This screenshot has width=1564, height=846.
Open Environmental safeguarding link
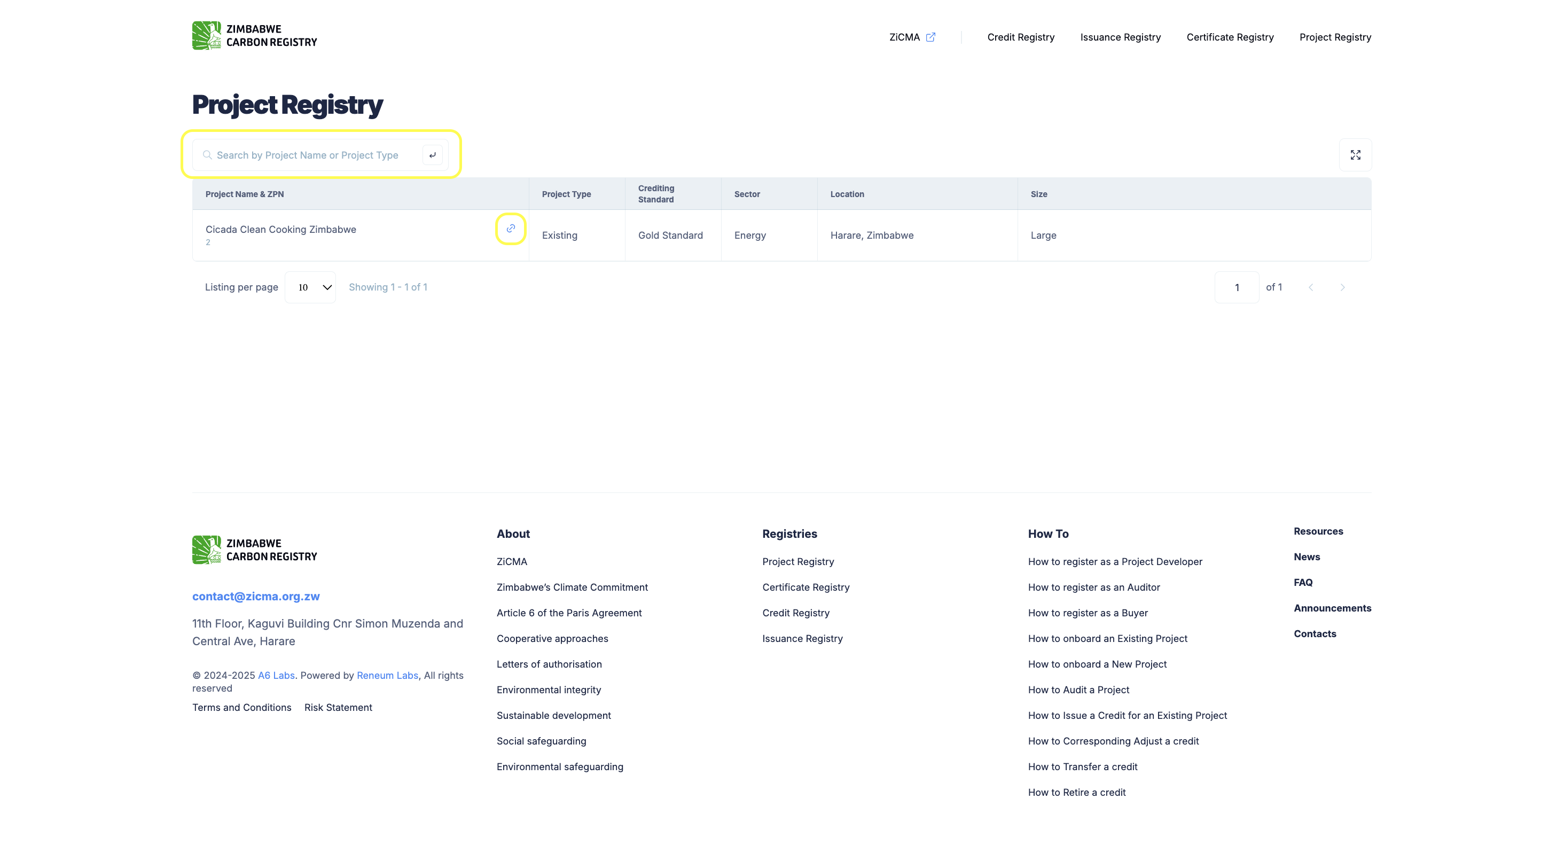tap(560, 766)
